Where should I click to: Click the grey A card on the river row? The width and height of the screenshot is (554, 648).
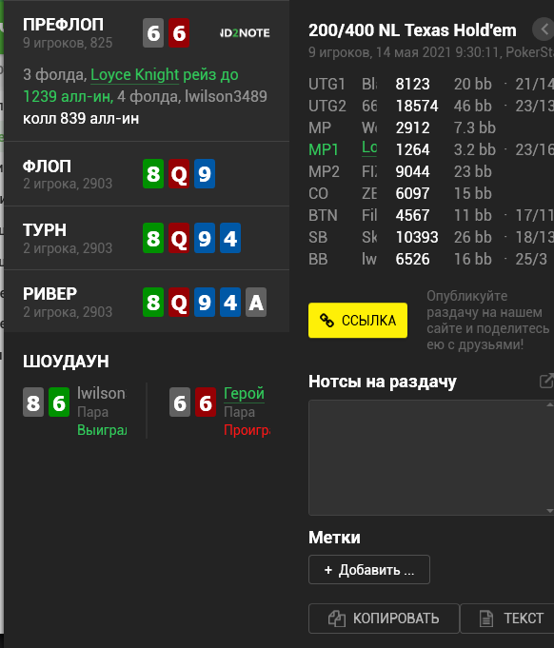pyautogui.click(x=256, y=302)
